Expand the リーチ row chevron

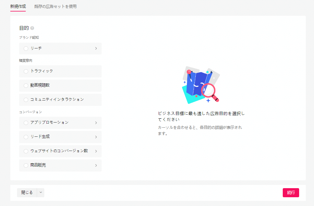coord(96,48)
